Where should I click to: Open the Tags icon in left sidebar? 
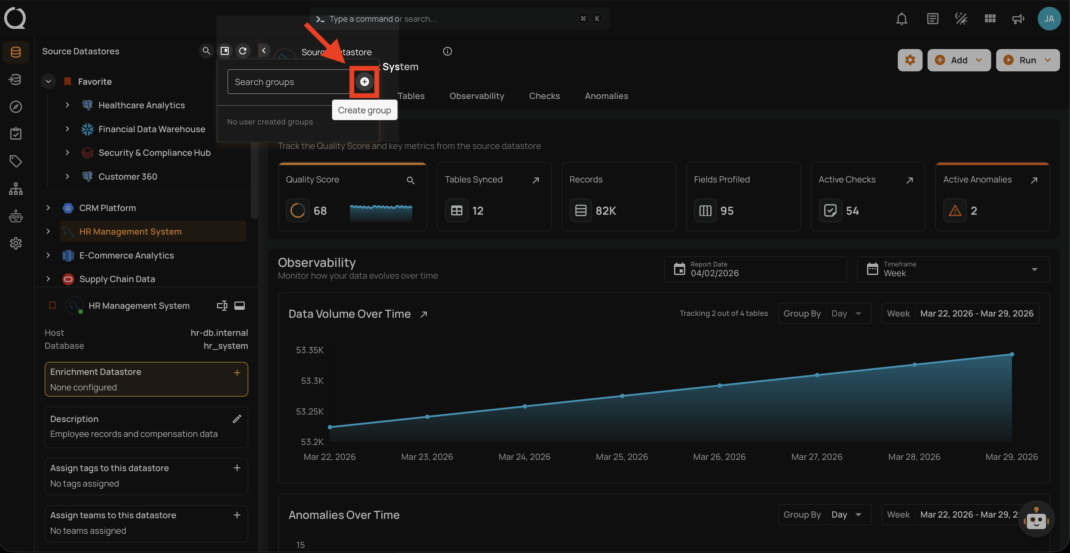coord(16,161)
